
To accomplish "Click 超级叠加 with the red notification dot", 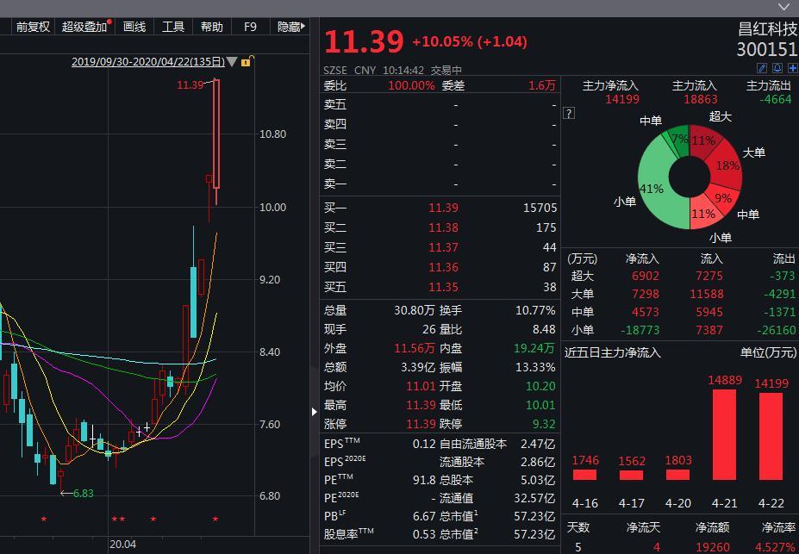I will [x=84, y=27].
